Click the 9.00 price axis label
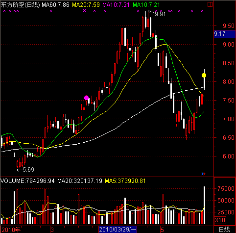 229,45
